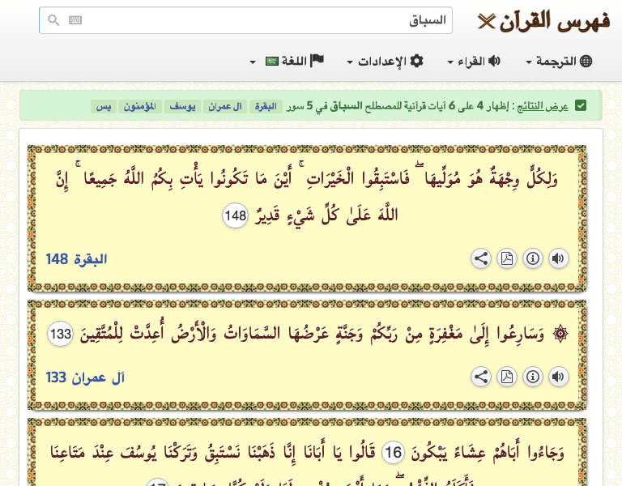Export Al-Baqarah verse 148 as PDF

506,258
